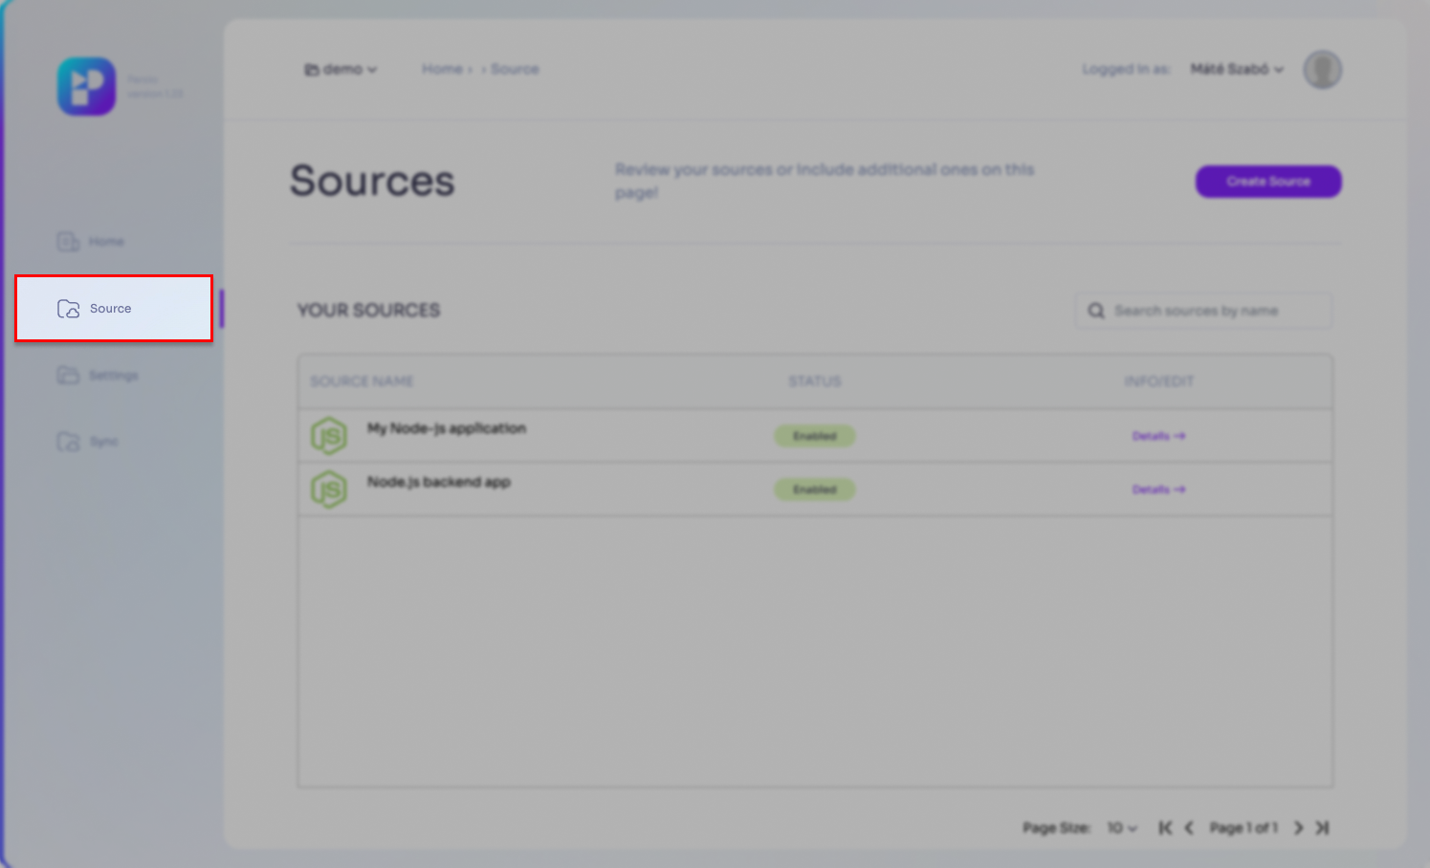1430x868 pixels.
Task: Click the Create Source button
Action: [x=1267, y=182]
